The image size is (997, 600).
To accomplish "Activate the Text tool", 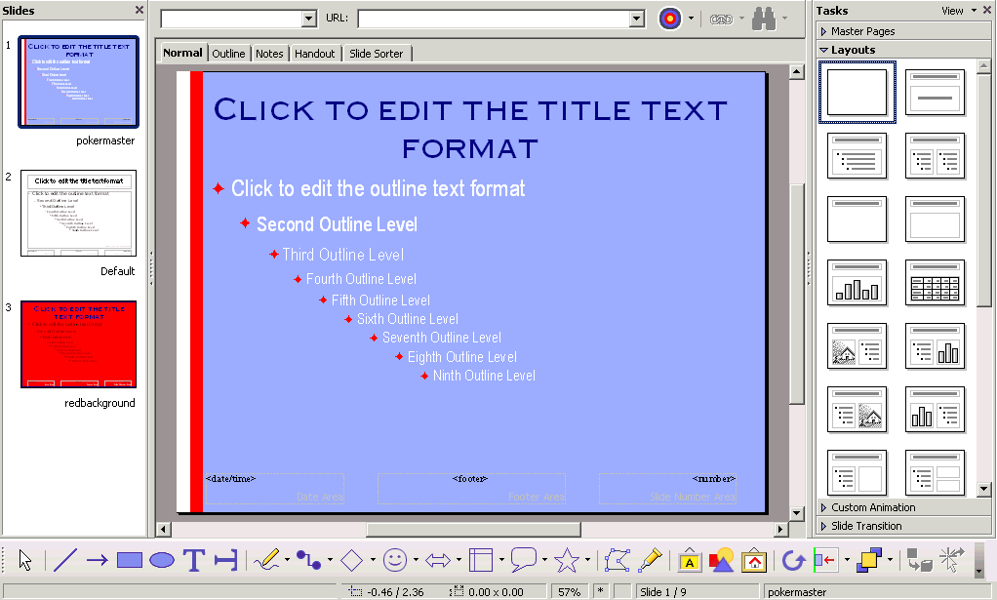I will (194, 560).
